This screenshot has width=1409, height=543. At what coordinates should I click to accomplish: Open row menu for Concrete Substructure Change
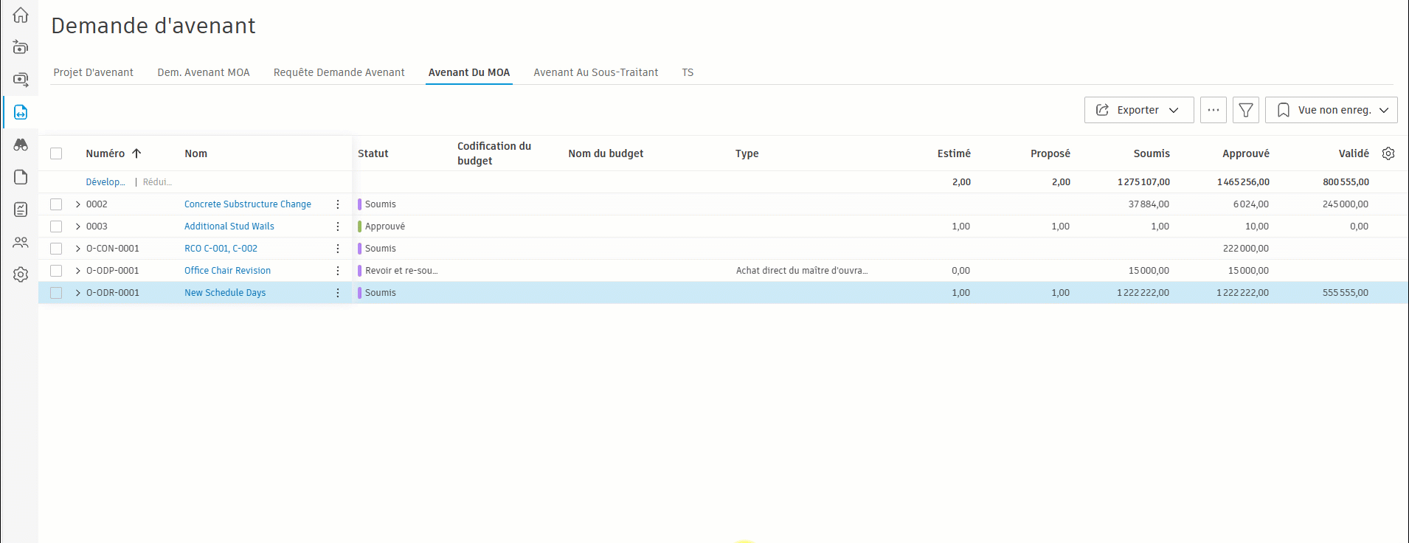338,204
